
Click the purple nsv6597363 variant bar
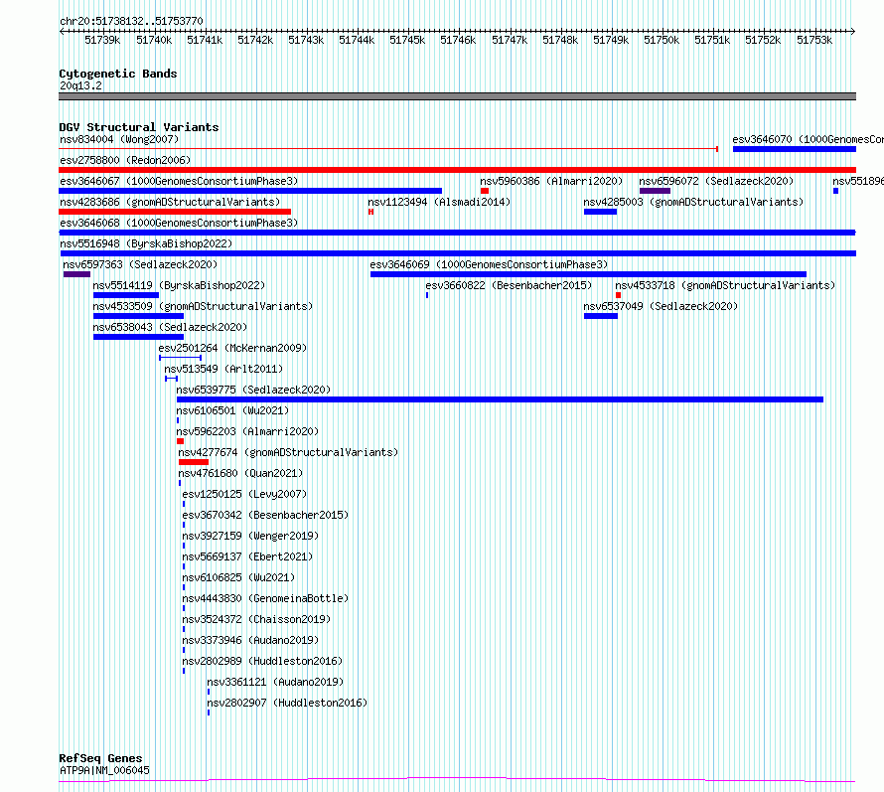[x=76, y=274]
